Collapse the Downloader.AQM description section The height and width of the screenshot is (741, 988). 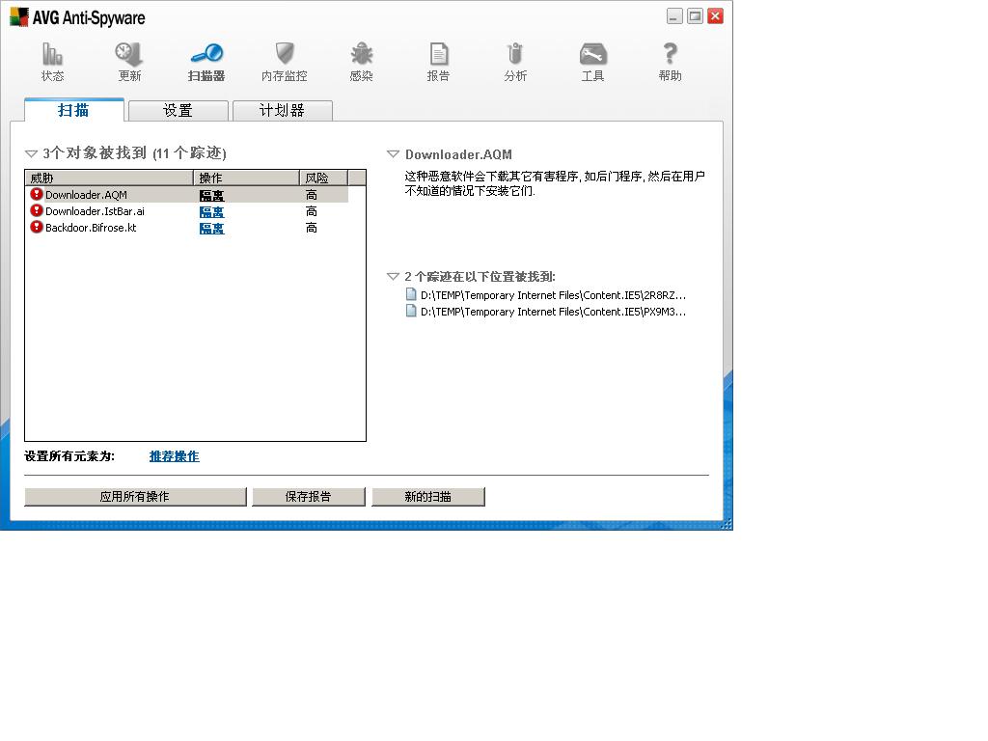394,153
